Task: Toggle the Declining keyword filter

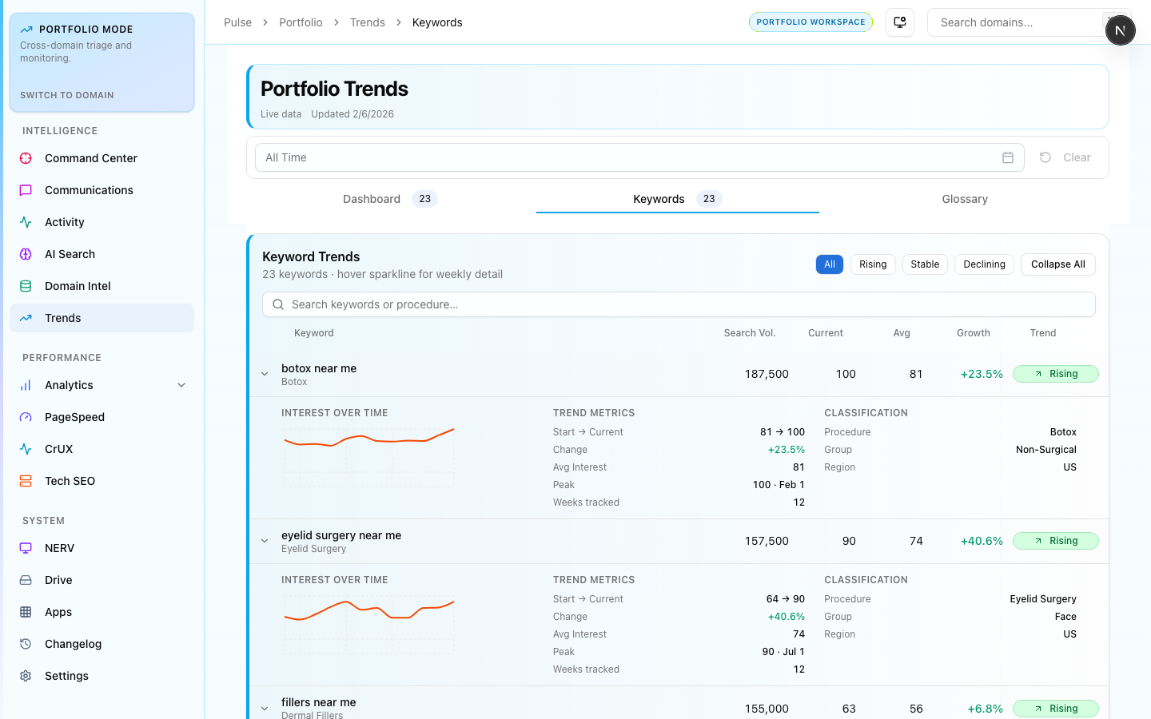Action: coord(984,264)
